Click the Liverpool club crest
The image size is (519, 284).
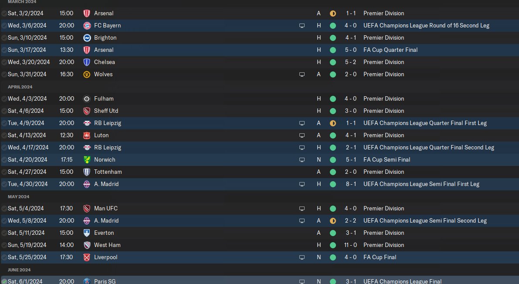pyautogui.click(x=87, y=257)
